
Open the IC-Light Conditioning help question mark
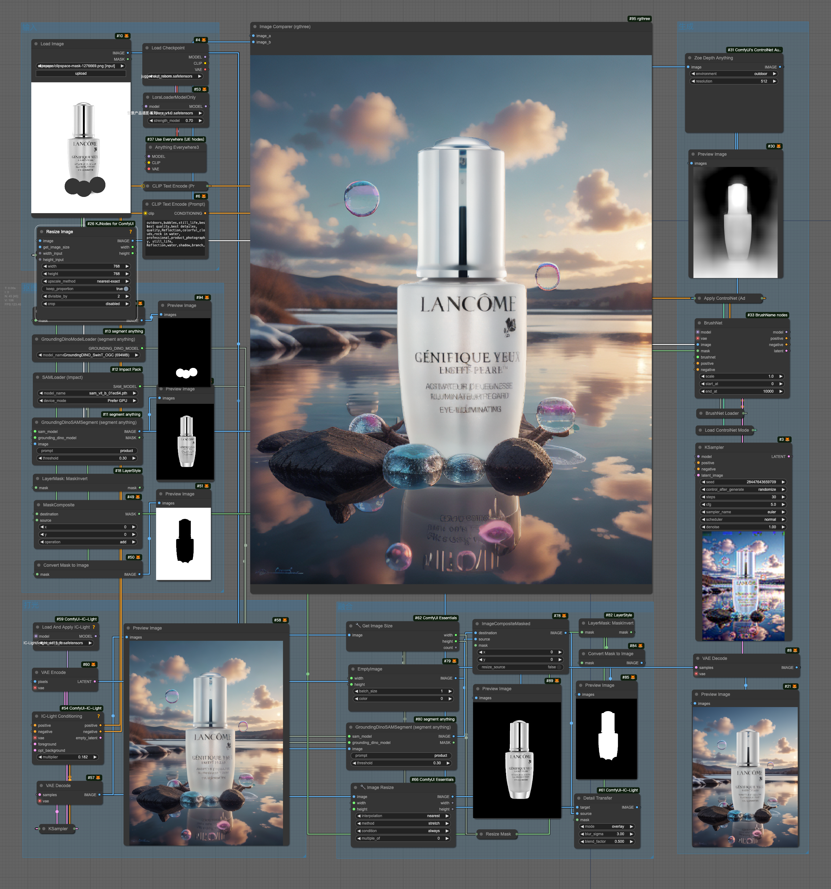(99, 716)
